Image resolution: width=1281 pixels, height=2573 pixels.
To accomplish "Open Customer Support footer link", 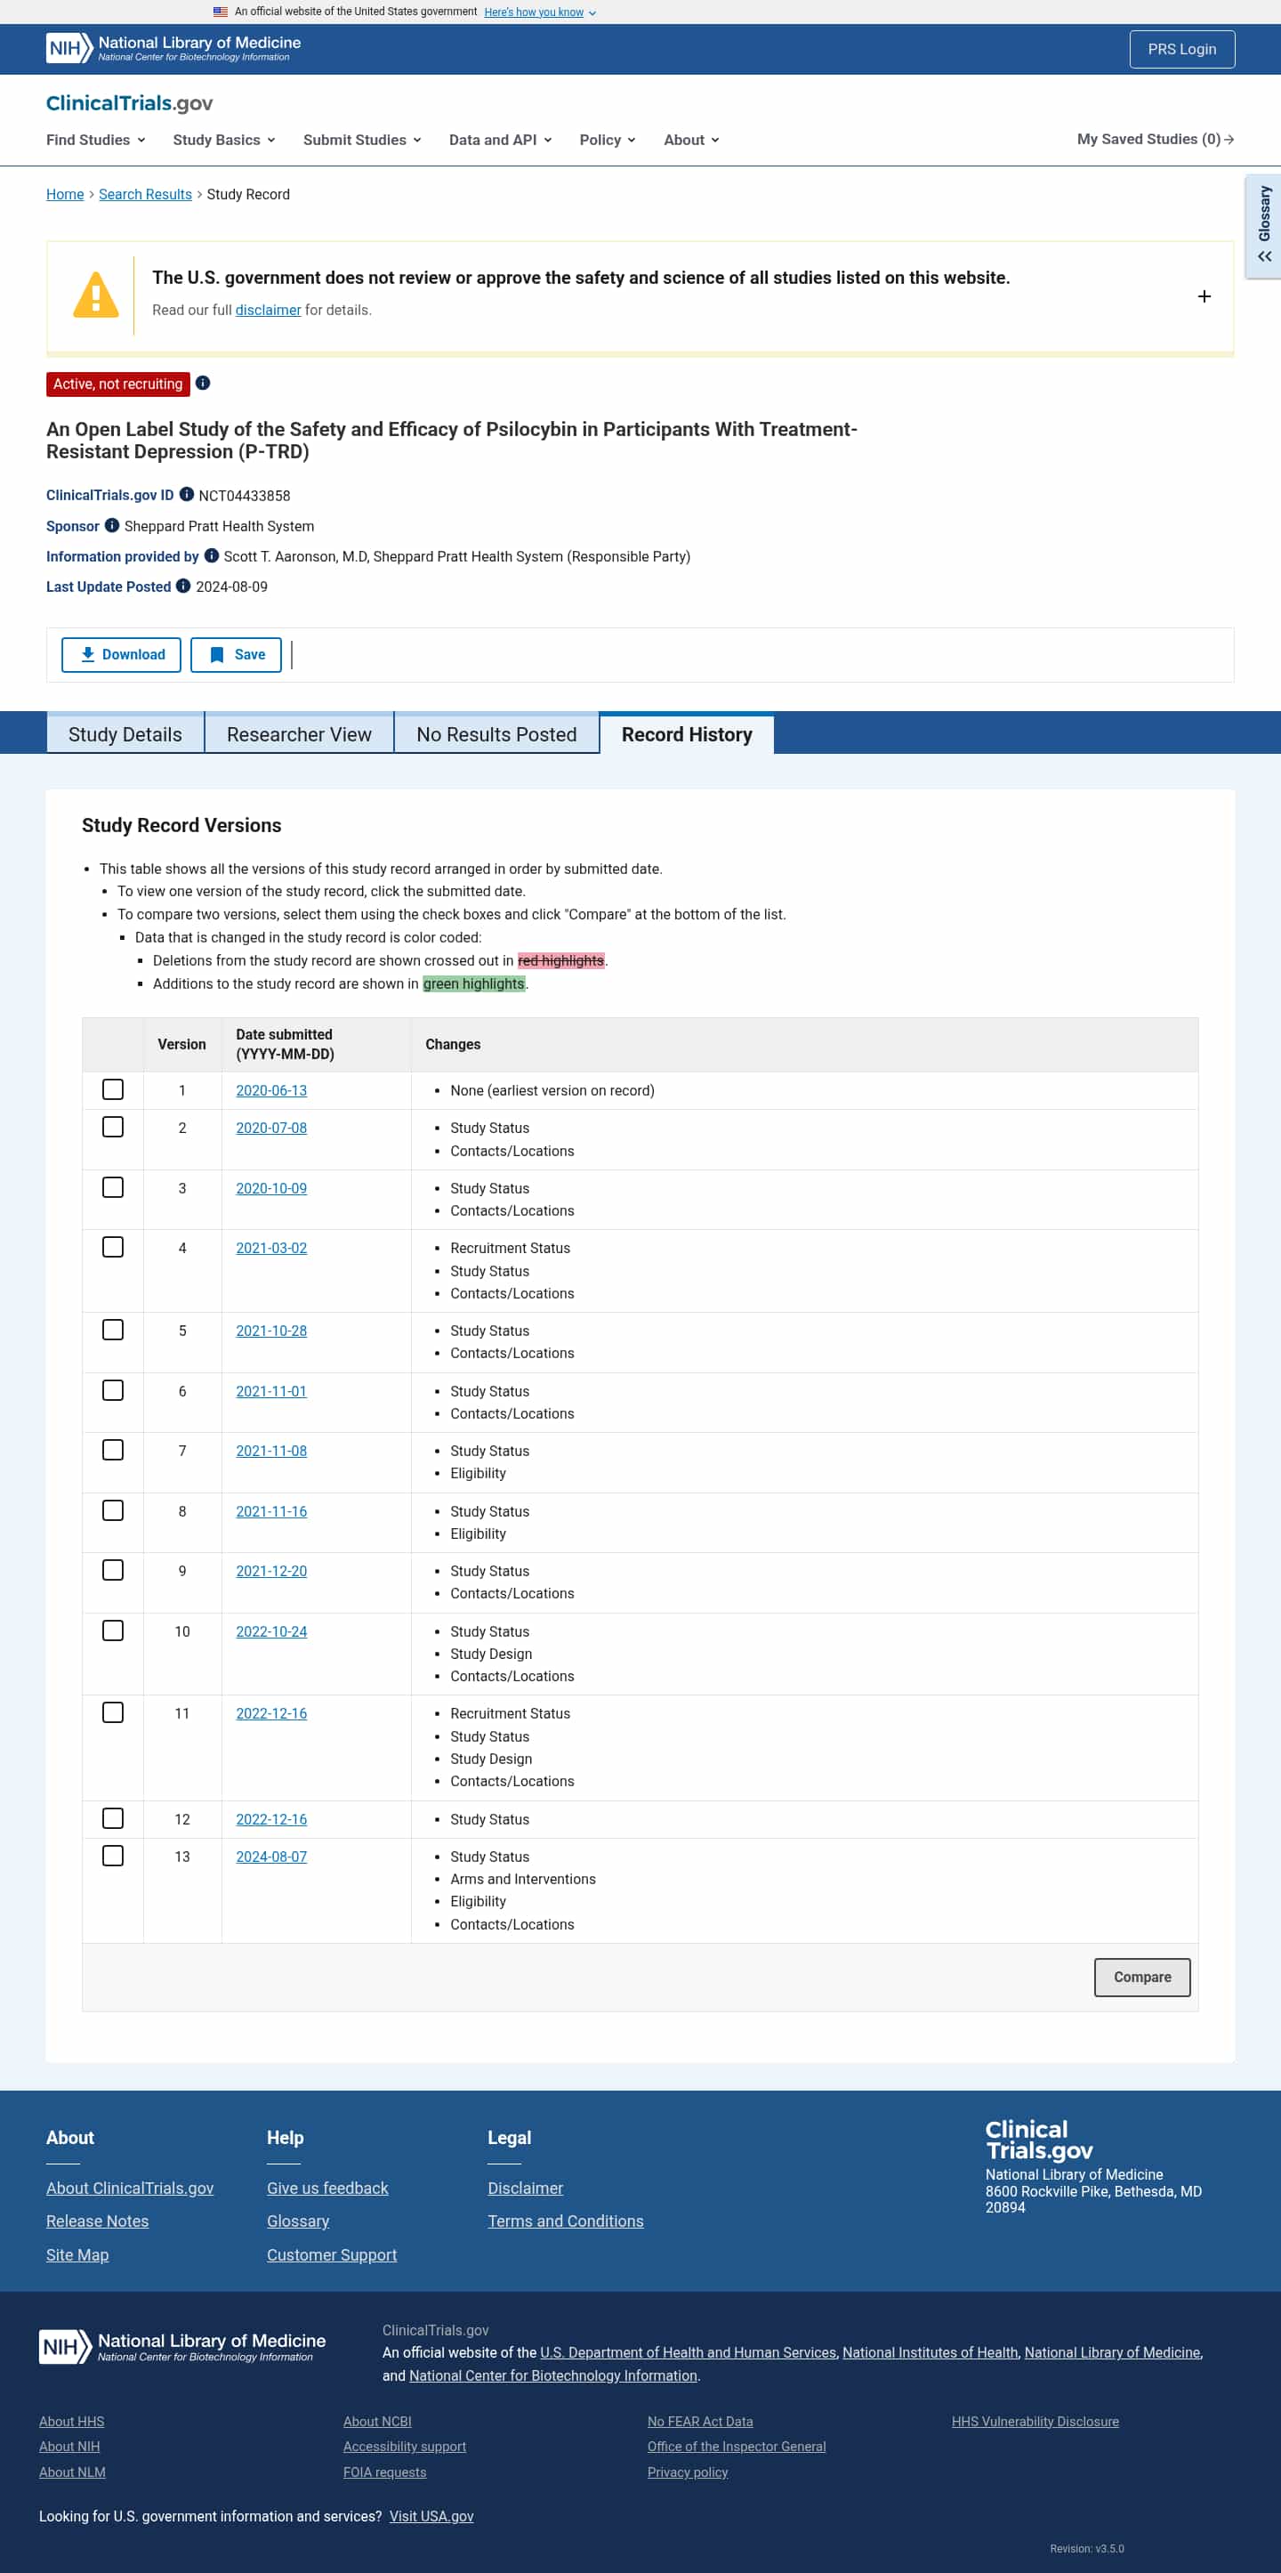I will [332, 2254].
